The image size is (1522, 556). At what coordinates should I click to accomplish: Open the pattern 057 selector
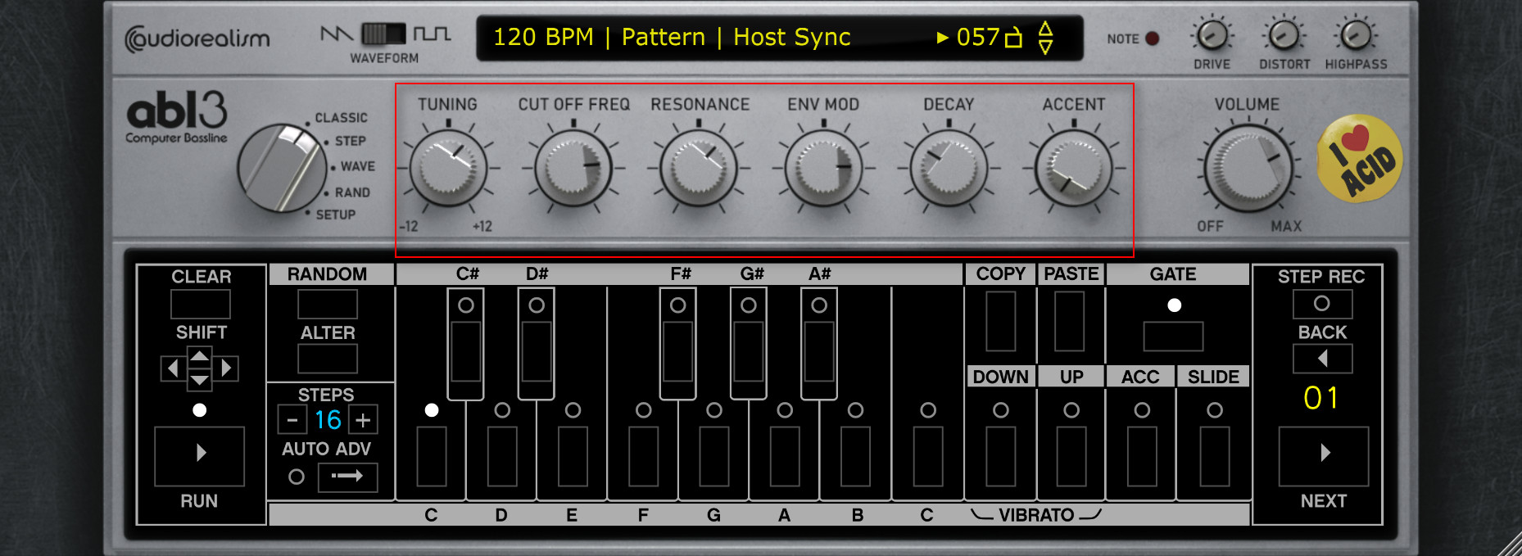click(980, 38)
